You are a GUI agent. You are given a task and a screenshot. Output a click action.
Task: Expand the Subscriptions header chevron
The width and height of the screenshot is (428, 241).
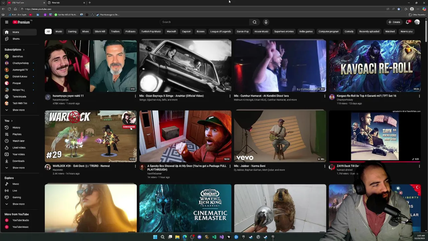(24, 50)
